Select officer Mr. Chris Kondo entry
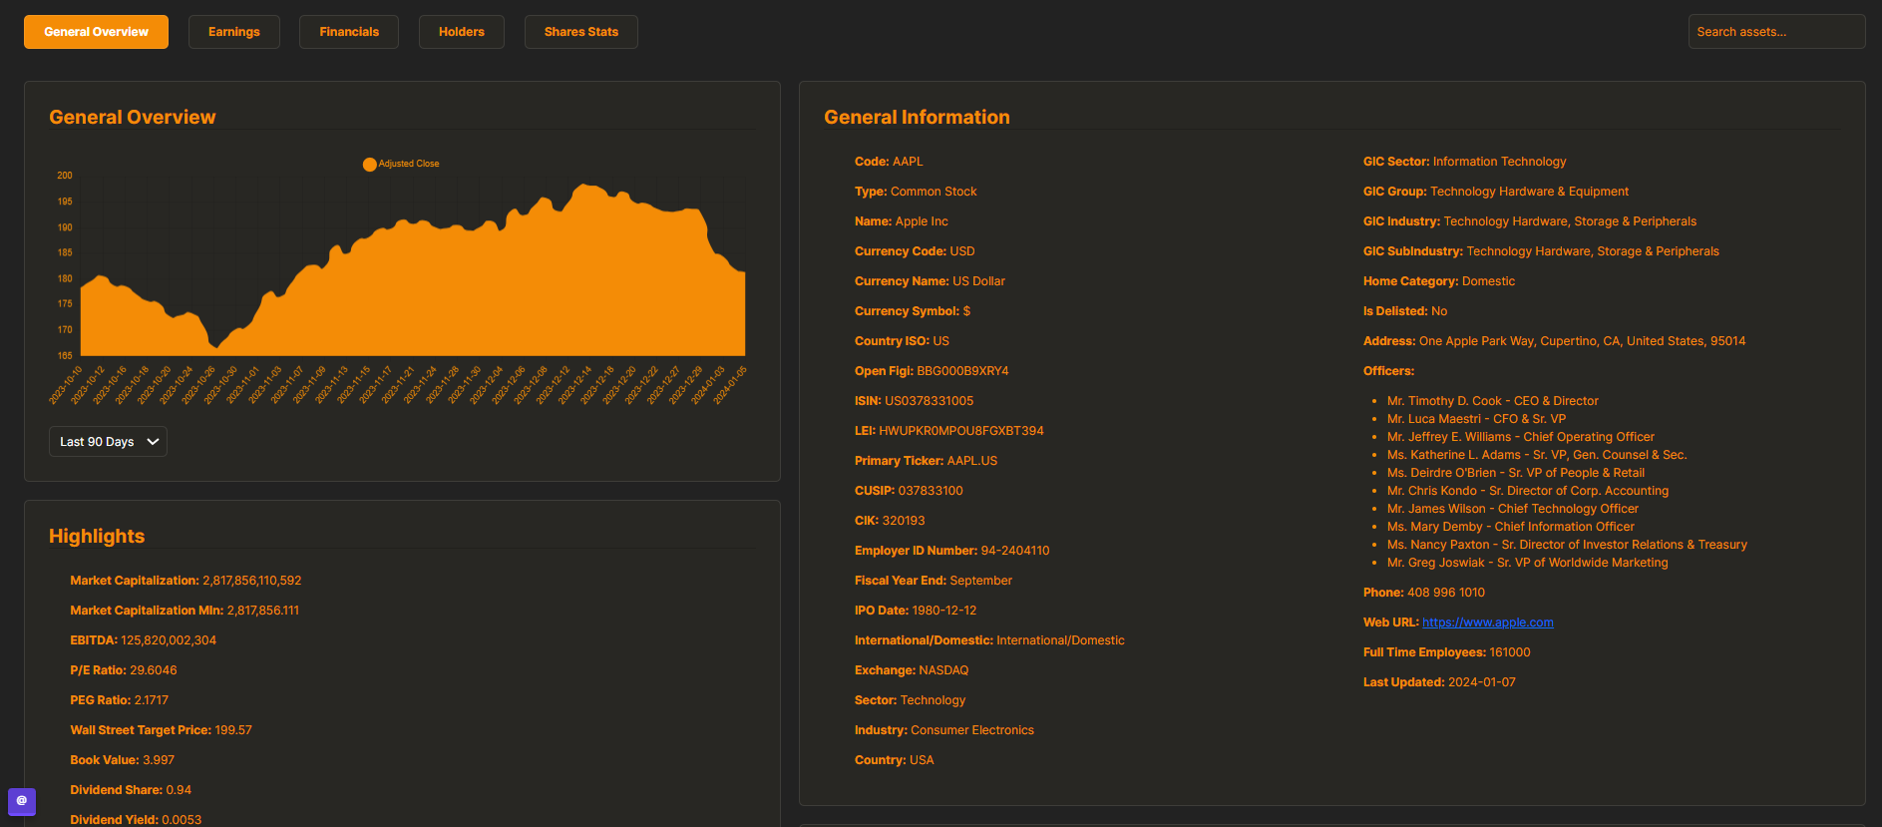 (1528, 491)
